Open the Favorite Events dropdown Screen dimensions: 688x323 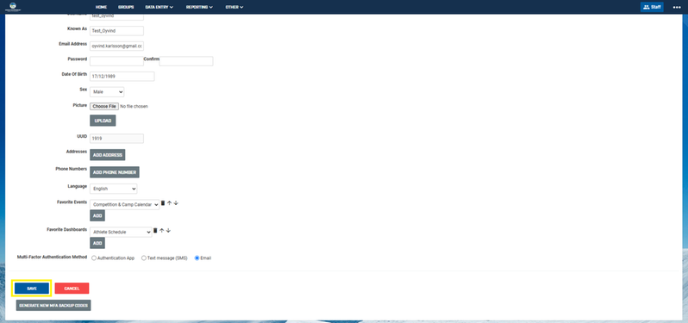click(x=125, y=205)
